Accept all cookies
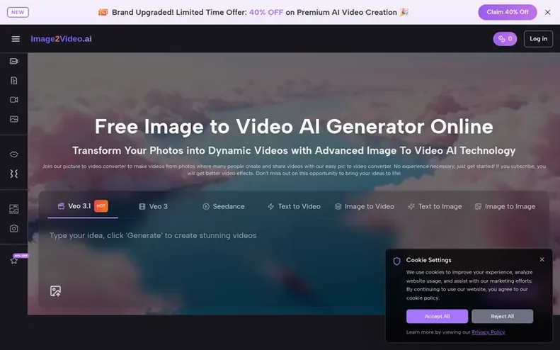The image size is (560, 350). (437, 317)
